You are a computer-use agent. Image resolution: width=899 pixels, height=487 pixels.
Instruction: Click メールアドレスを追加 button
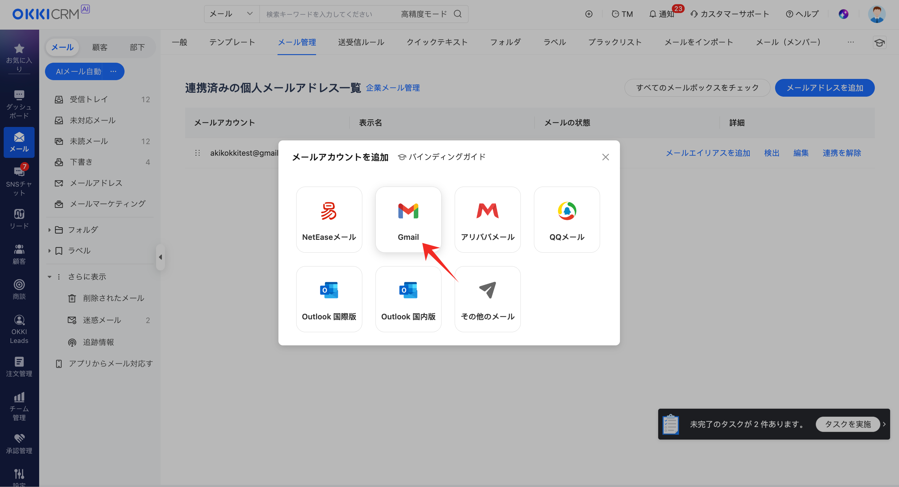pyautogui.click(x=825, y=87)
